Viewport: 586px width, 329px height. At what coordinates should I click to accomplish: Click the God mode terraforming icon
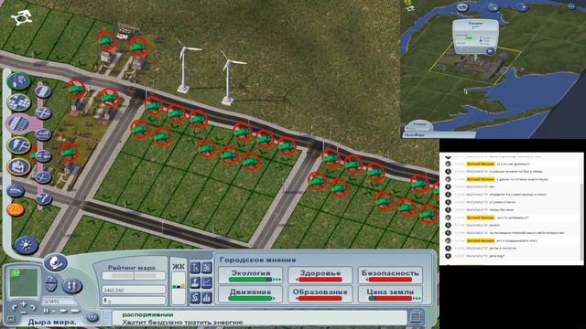point(51,284)
